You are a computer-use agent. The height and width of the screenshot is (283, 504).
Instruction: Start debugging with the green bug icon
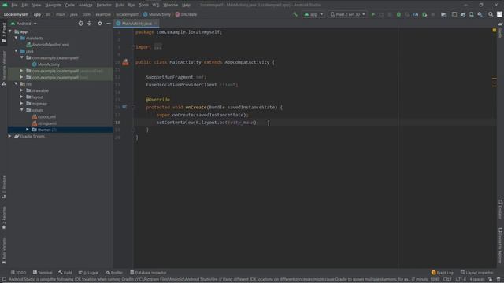(x=398, y=14)
